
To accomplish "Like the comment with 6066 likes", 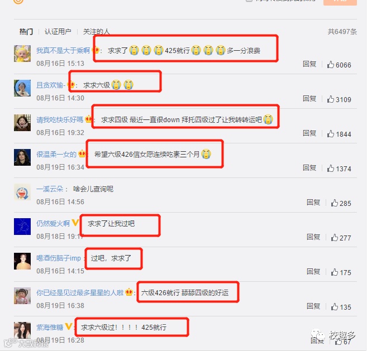I will (x=330, y=65).
